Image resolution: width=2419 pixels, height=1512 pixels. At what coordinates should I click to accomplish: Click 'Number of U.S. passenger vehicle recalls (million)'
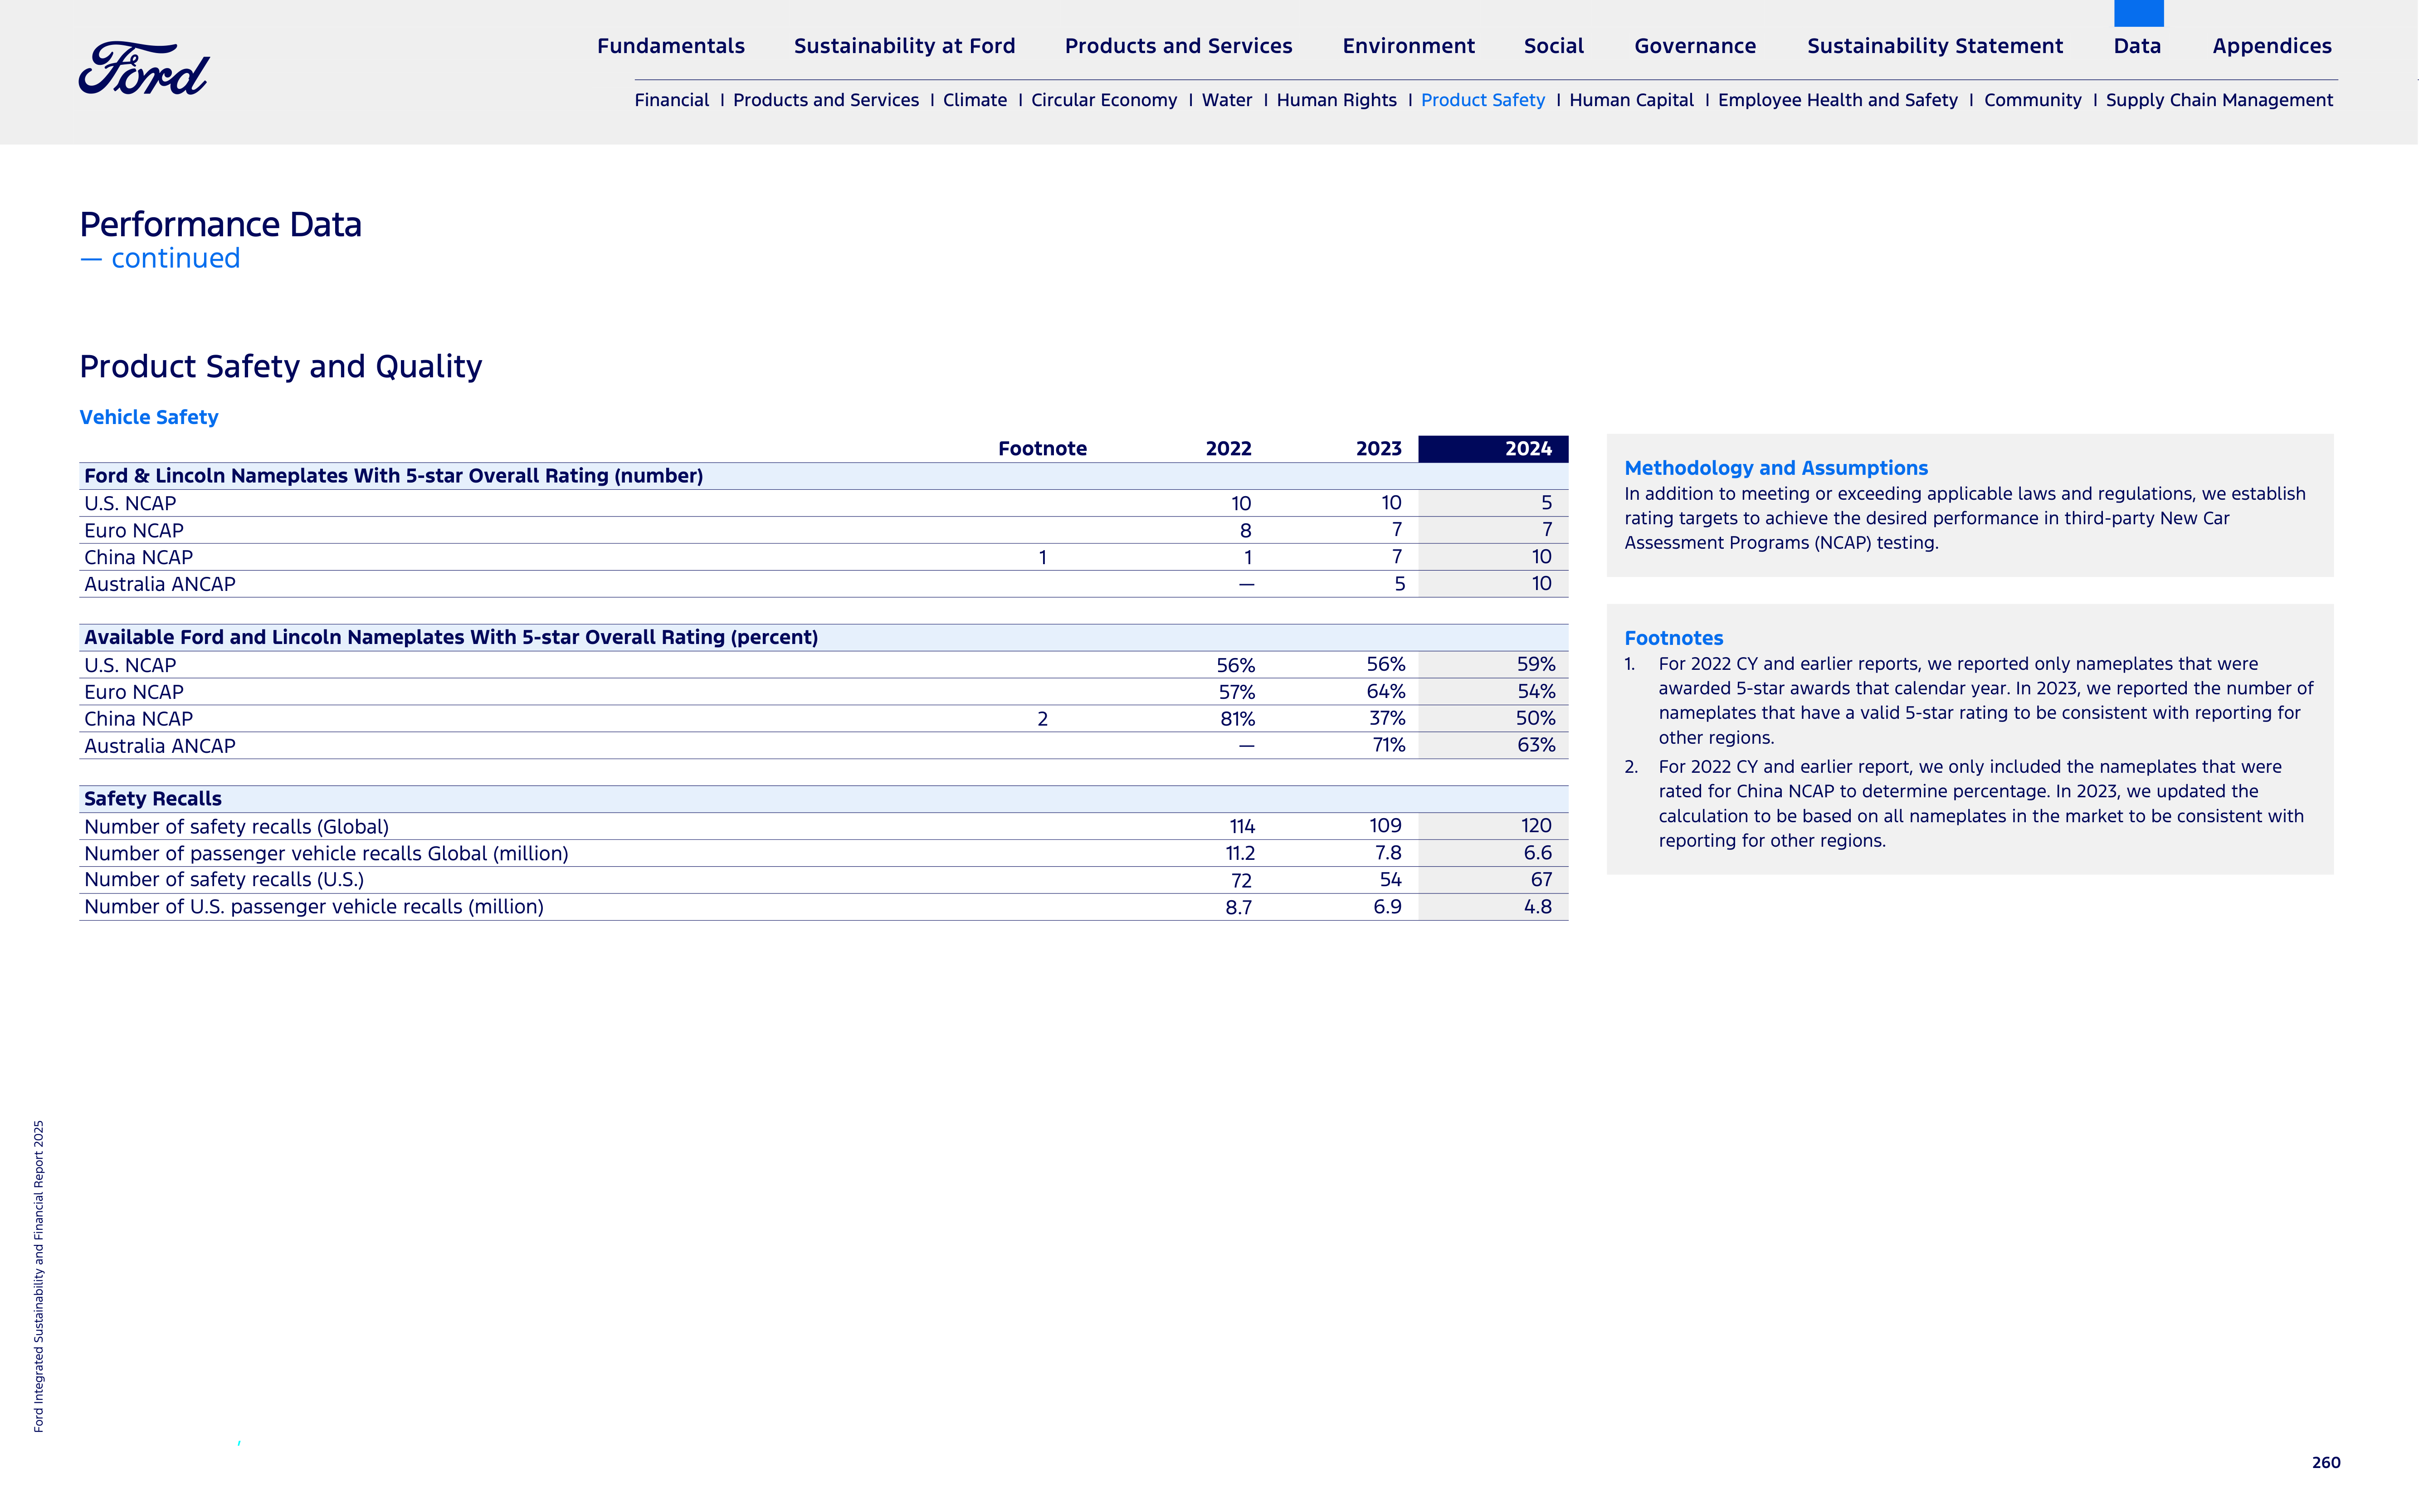click(x=314, y=907)
